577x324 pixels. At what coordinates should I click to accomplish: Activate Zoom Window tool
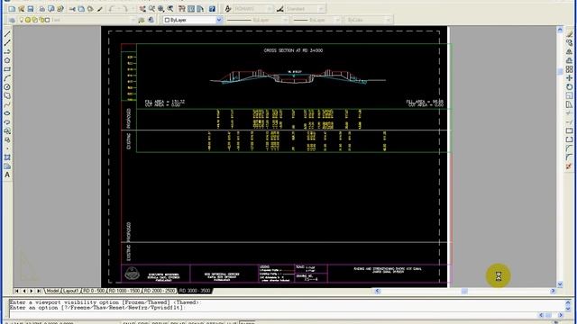(x=160, y=8)
